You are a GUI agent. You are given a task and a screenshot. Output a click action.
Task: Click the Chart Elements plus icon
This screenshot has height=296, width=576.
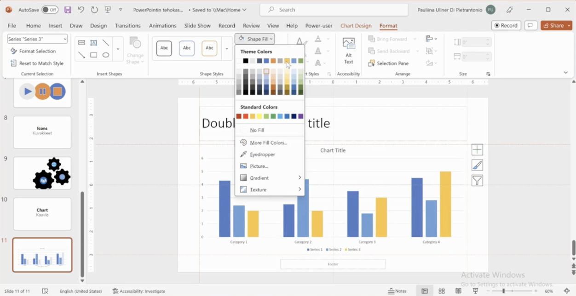click(x=477, y=150)
